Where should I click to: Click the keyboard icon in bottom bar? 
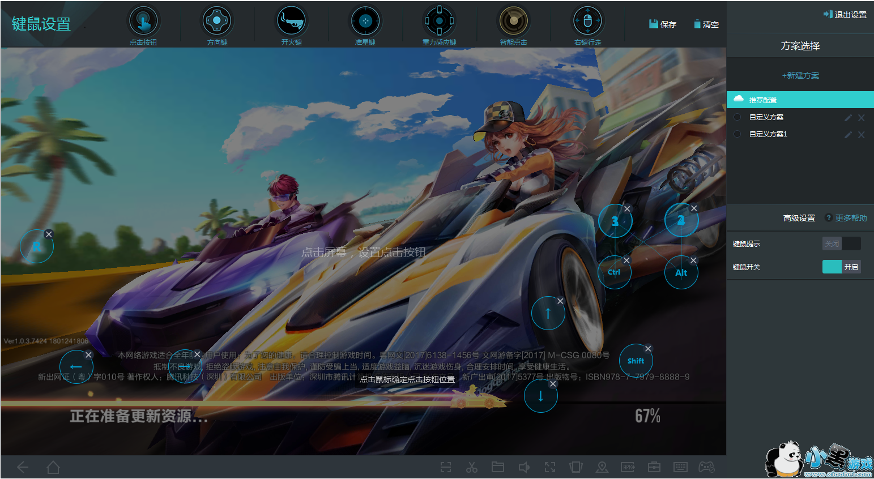point(680,467)
